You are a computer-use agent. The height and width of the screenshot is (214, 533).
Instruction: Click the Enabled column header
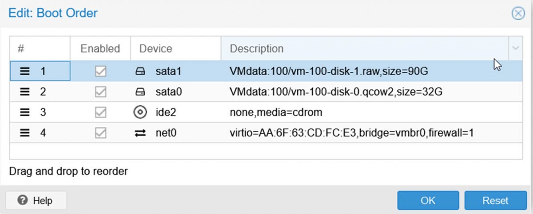click(100, 48)
